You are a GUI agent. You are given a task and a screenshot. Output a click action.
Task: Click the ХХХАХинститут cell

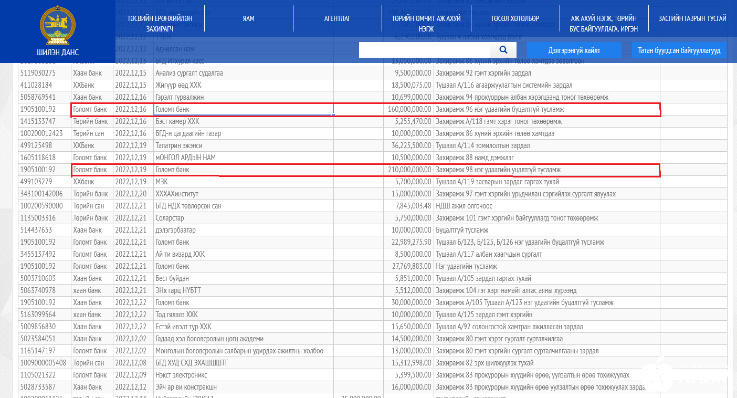click(x=244, y=194)
